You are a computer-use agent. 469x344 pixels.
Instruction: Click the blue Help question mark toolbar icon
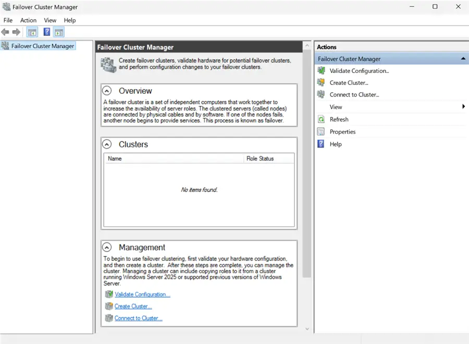point(47,32)
